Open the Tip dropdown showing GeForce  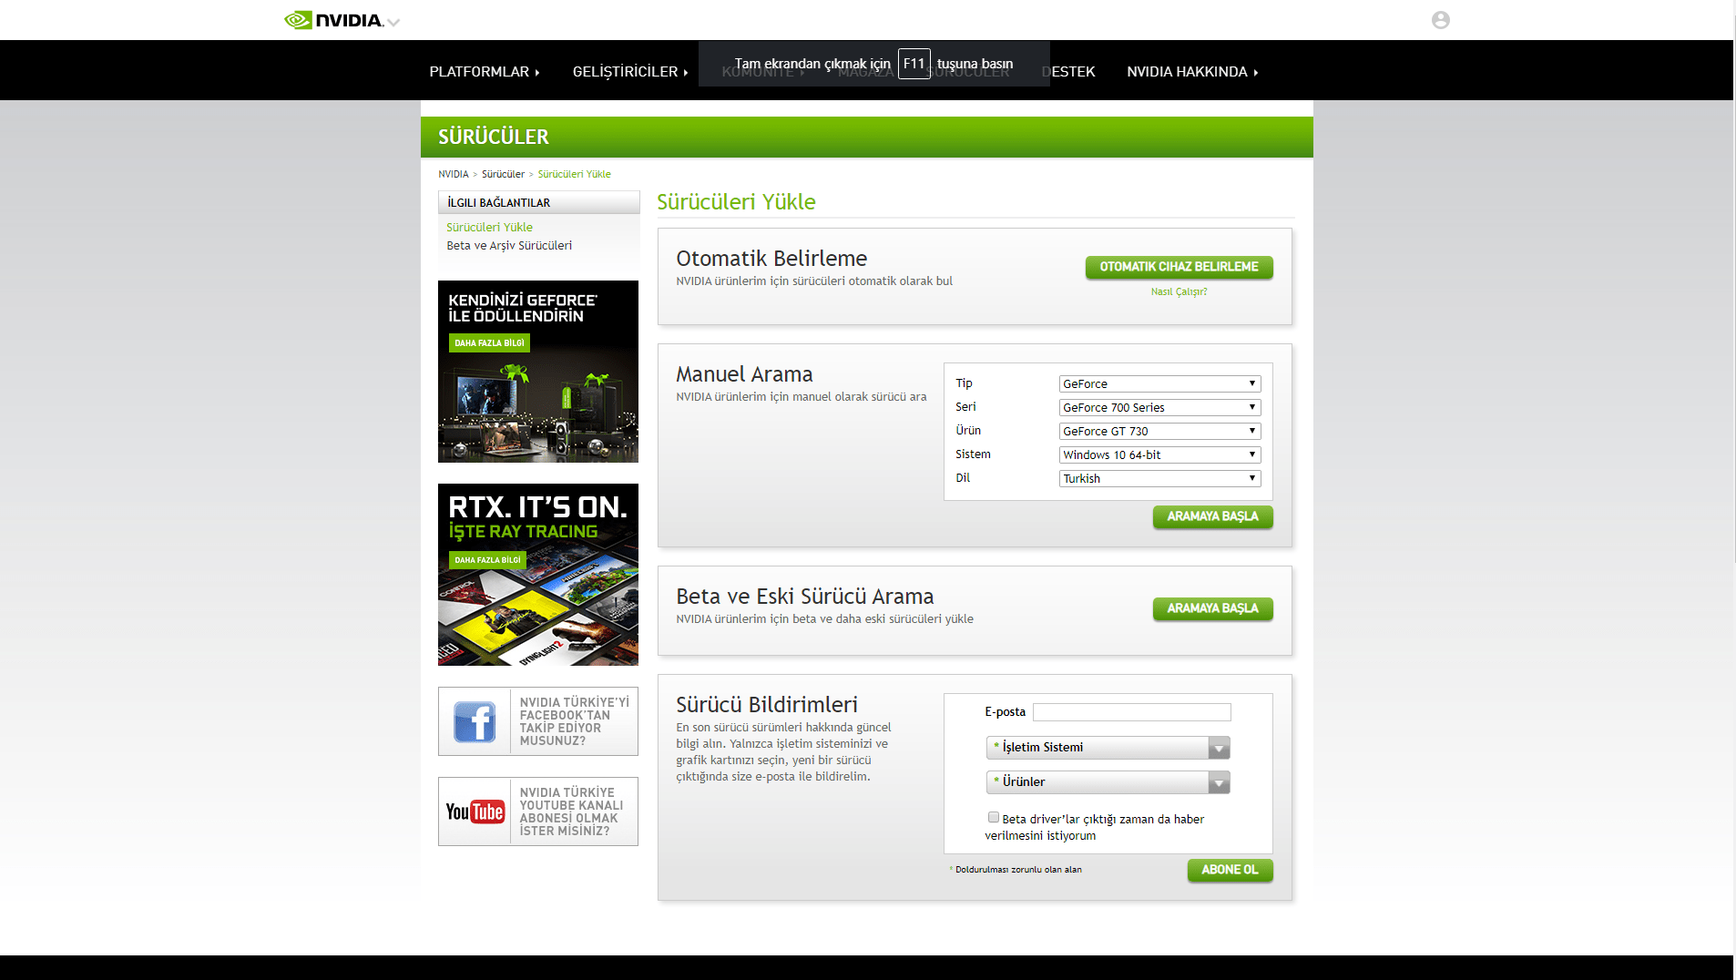[1159, 383]
